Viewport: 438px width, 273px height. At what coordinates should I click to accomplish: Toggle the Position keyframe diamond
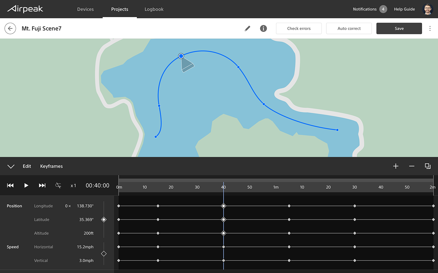point(104,220)
